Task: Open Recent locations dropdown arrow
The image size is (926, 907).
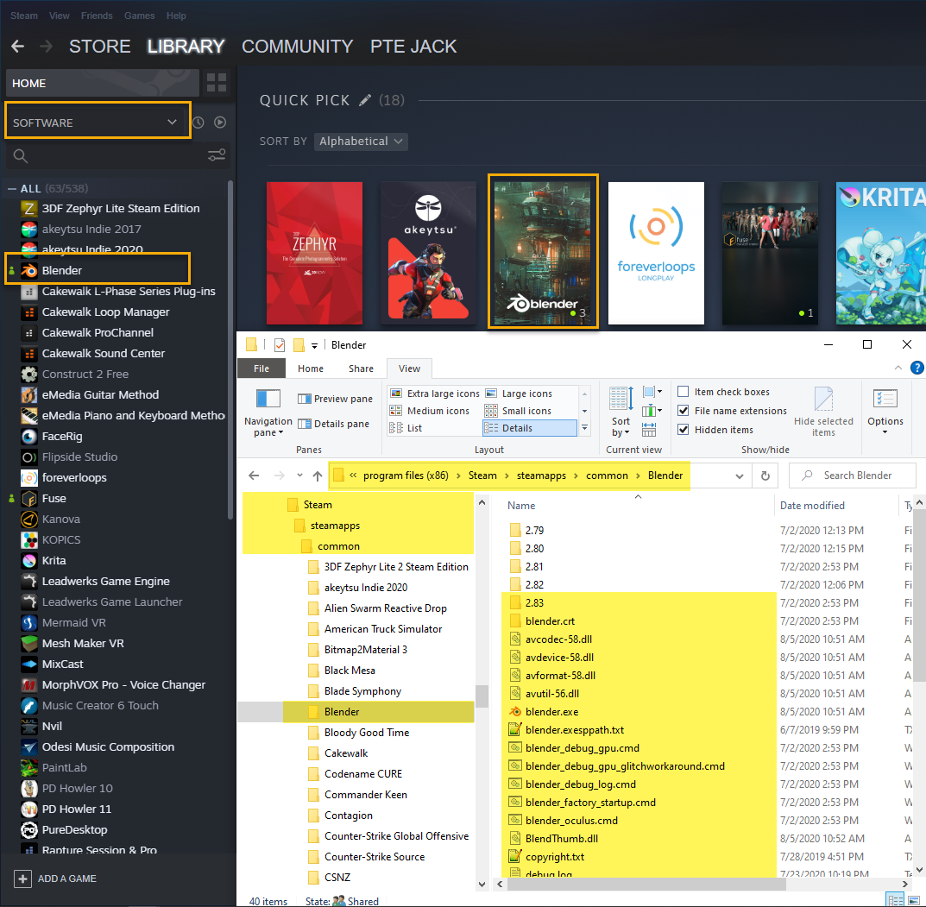Action: pos(300,476)
